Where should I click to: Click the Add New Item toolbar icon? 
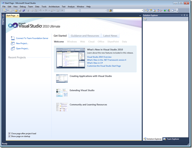click(x=11, y=10)
